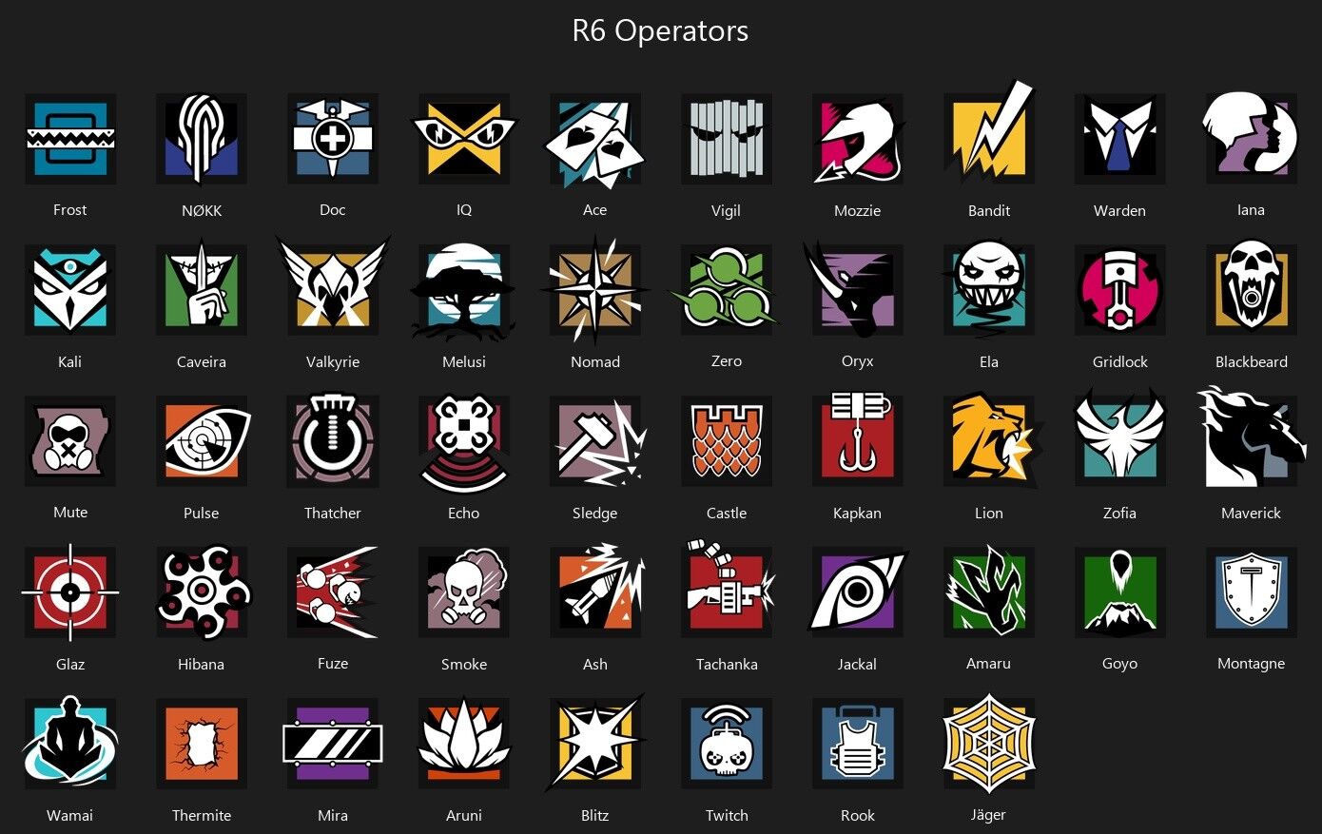Click the Lion roaring head icon

tap(989, 440)
